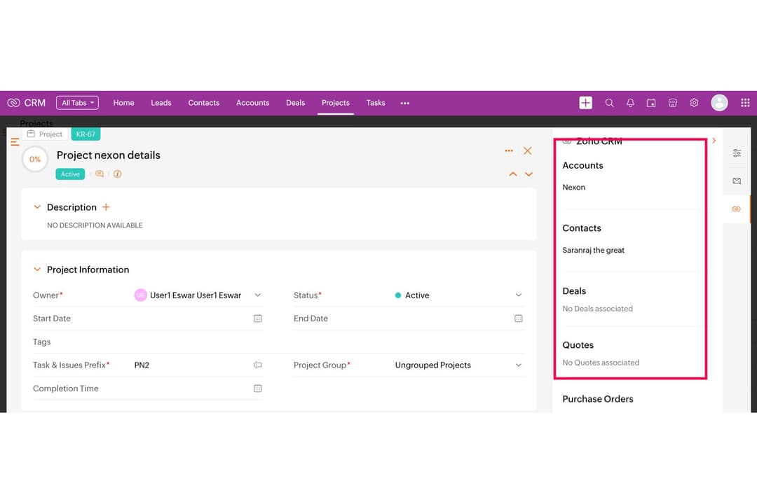Open the email sidebar icon
The height and width of the screenshot is (504, 757).
[737, 181]
